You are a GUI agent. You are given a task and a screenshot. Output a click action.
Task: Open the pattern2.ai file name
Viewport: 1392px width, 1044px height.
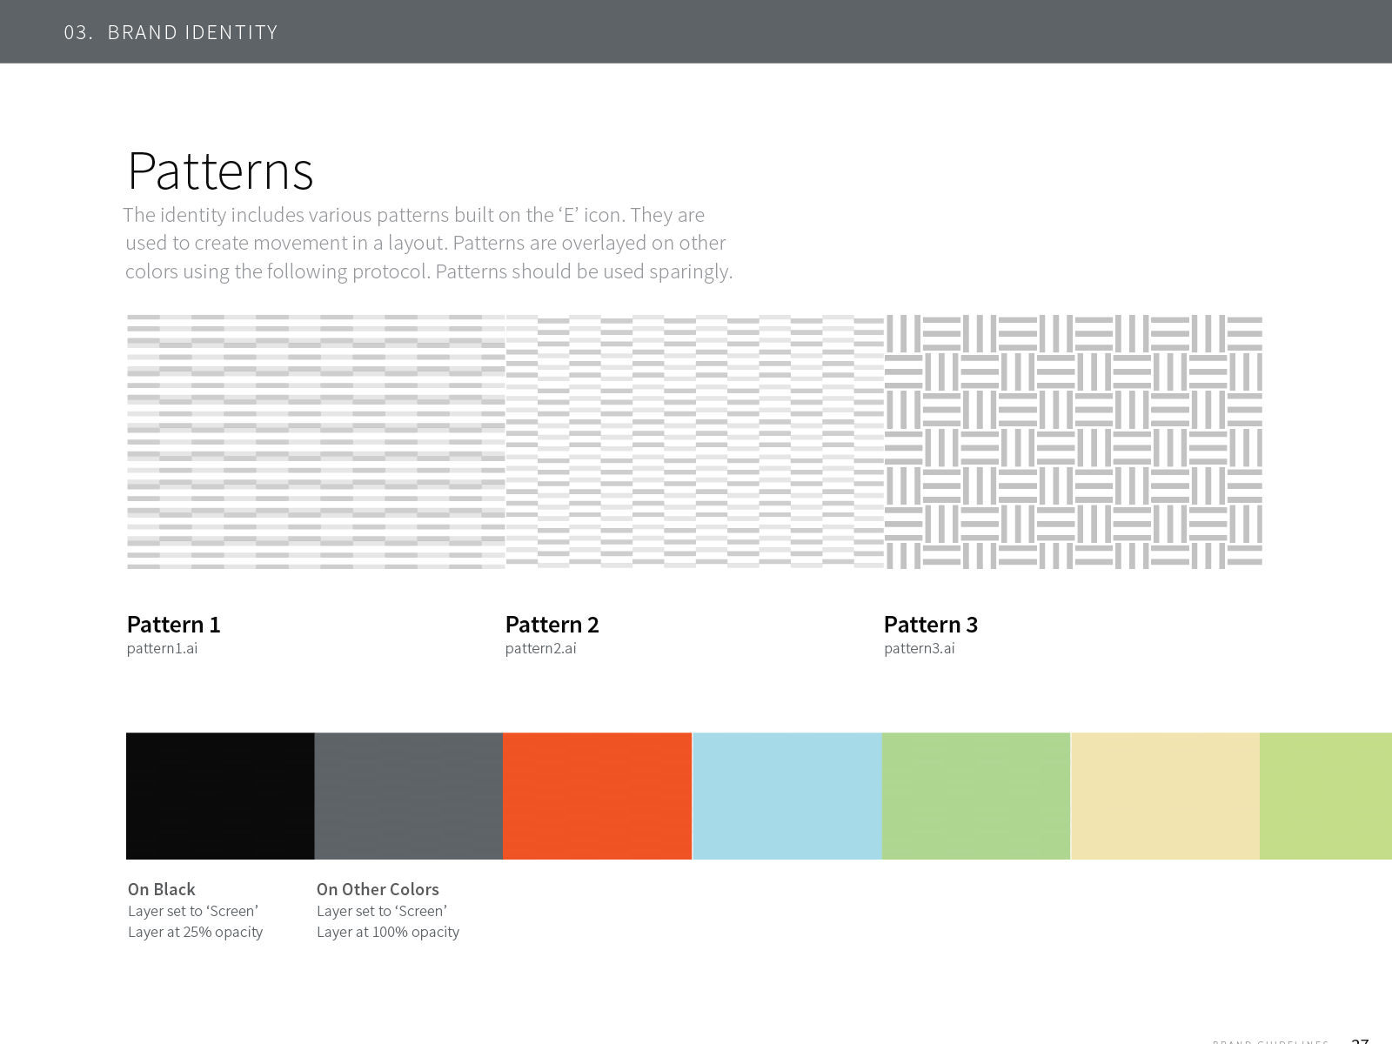point(541,648)
